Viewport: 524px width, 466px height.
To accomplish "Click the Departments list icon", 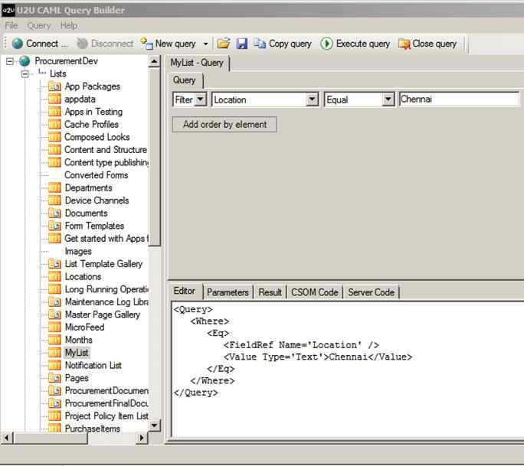I will [x=55, y=188].
